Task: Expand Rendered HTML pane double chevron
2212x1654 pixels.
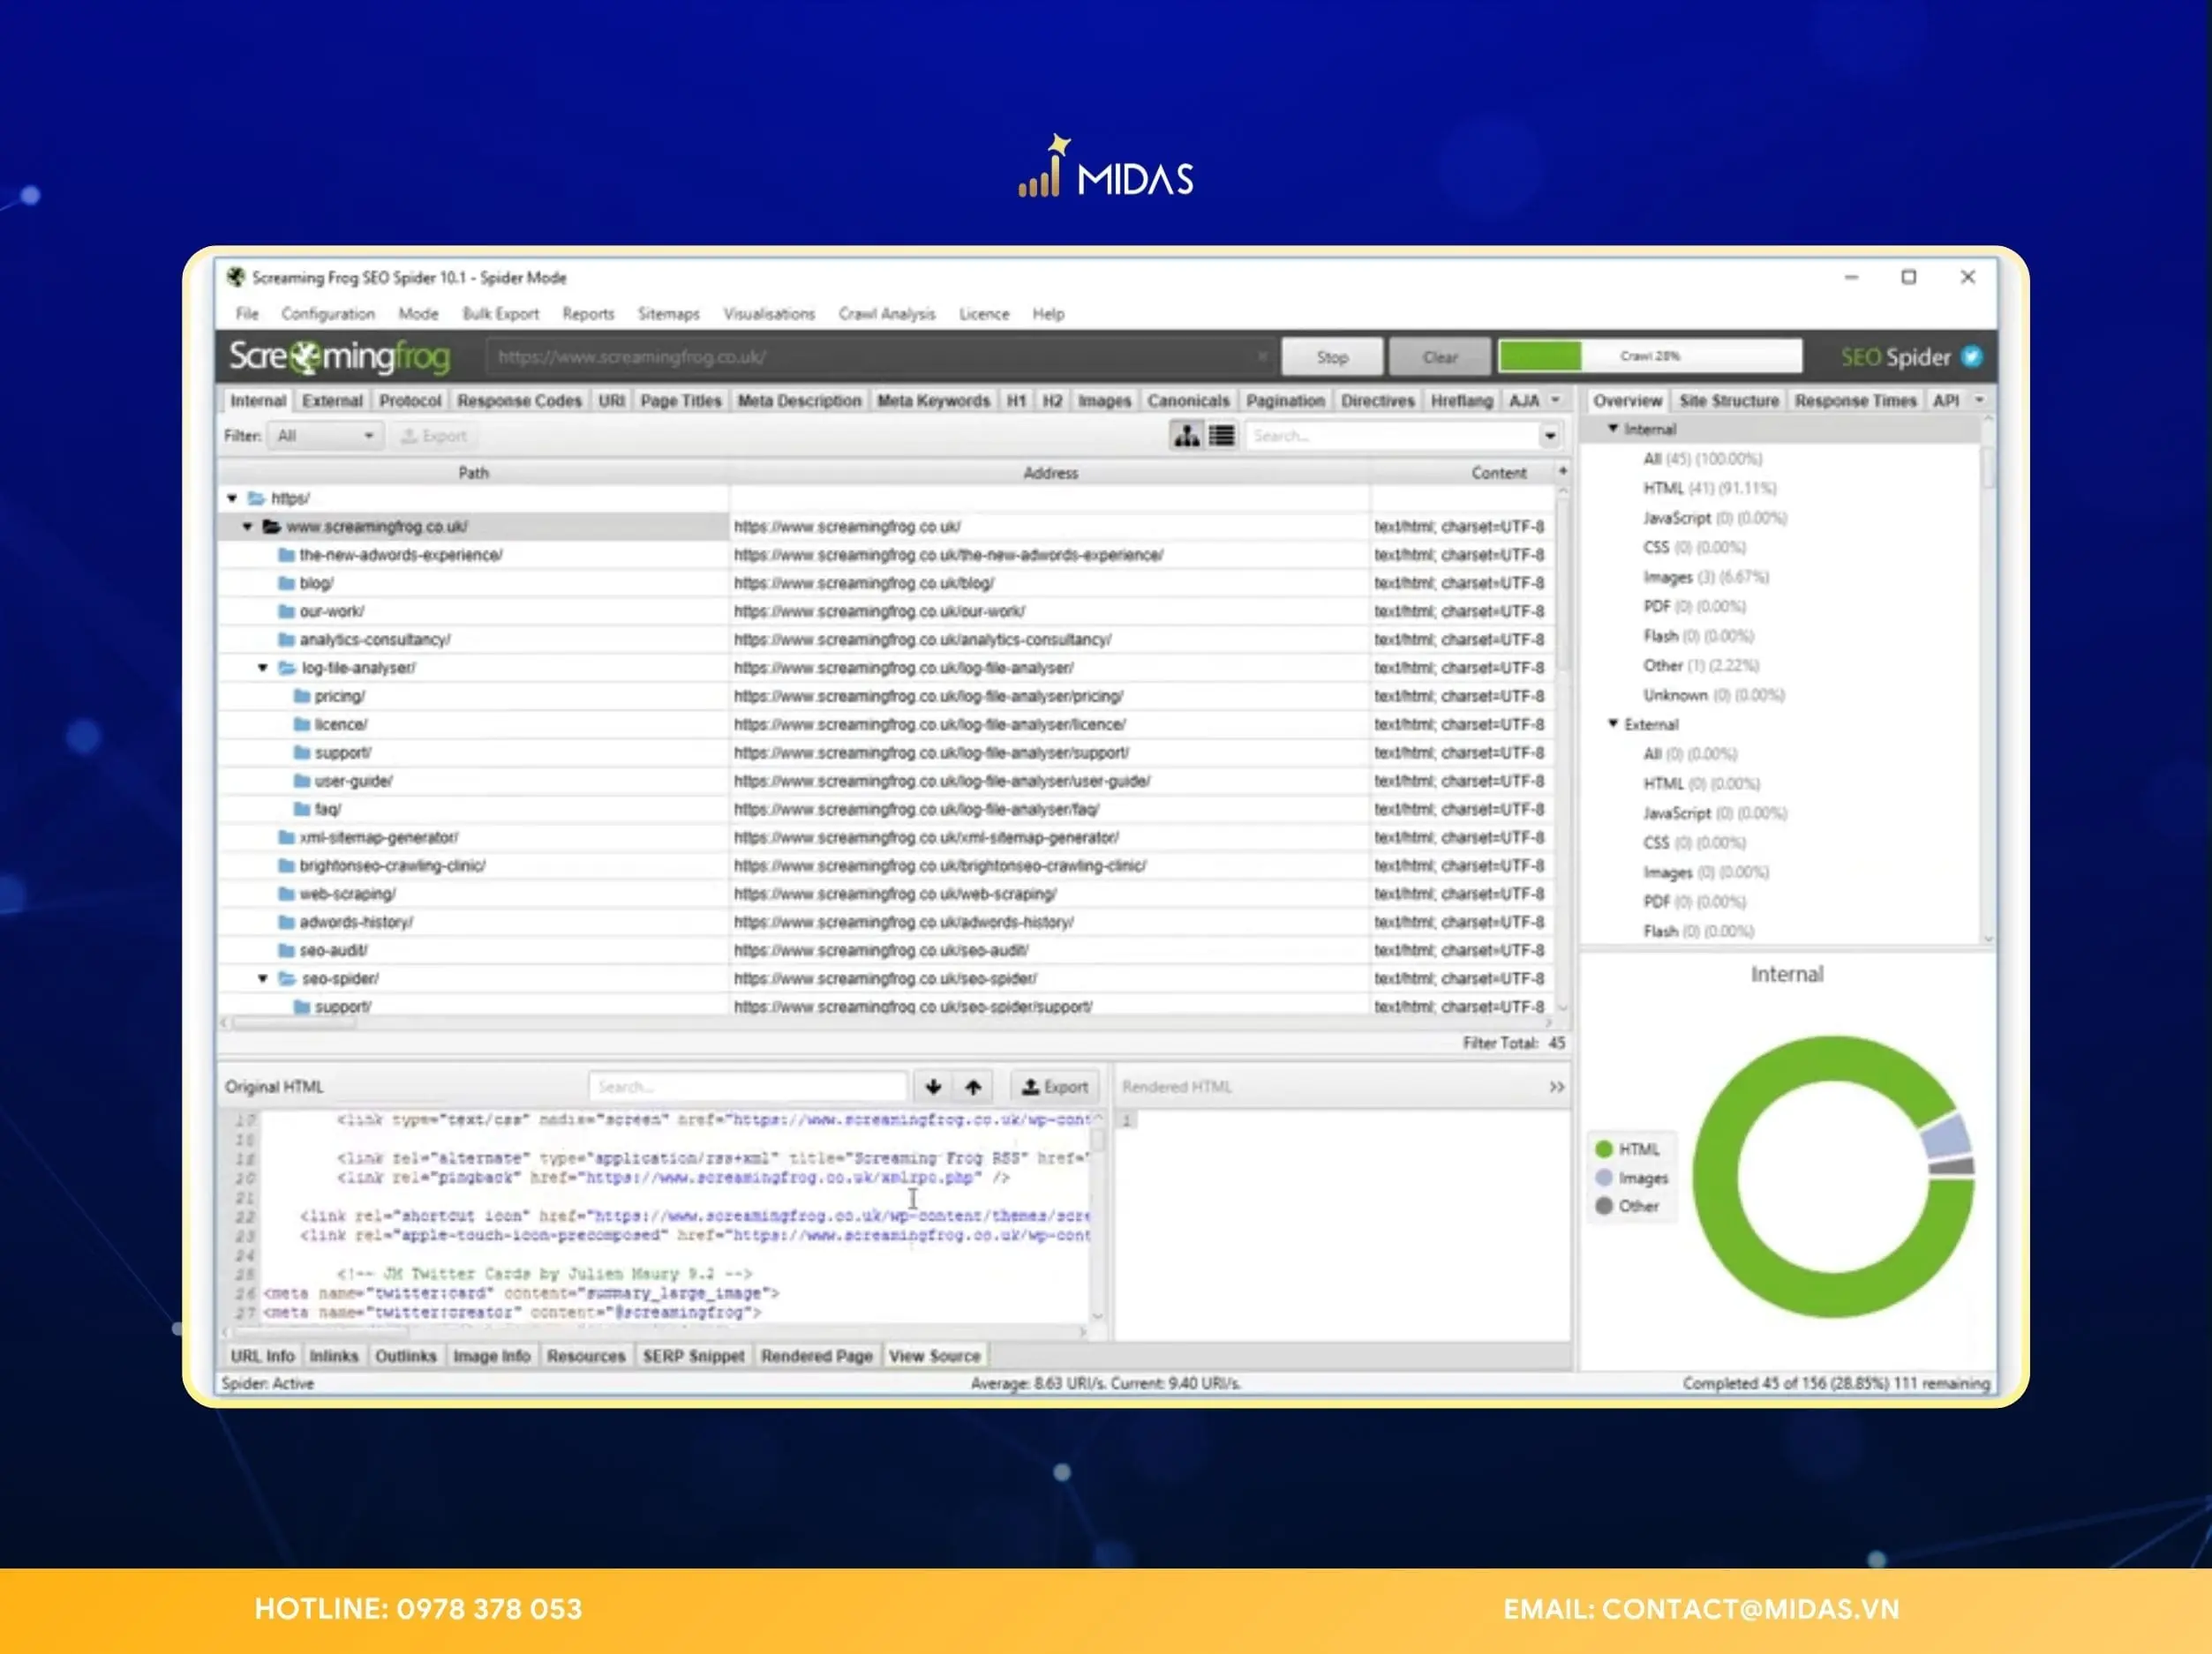Action: [1556, 1086]
